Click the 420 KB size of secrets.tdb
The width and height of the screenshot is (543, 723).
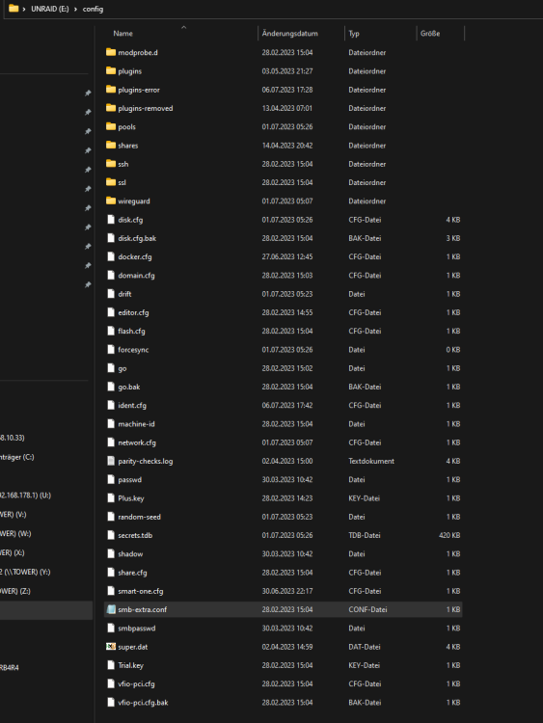(449, 535)
